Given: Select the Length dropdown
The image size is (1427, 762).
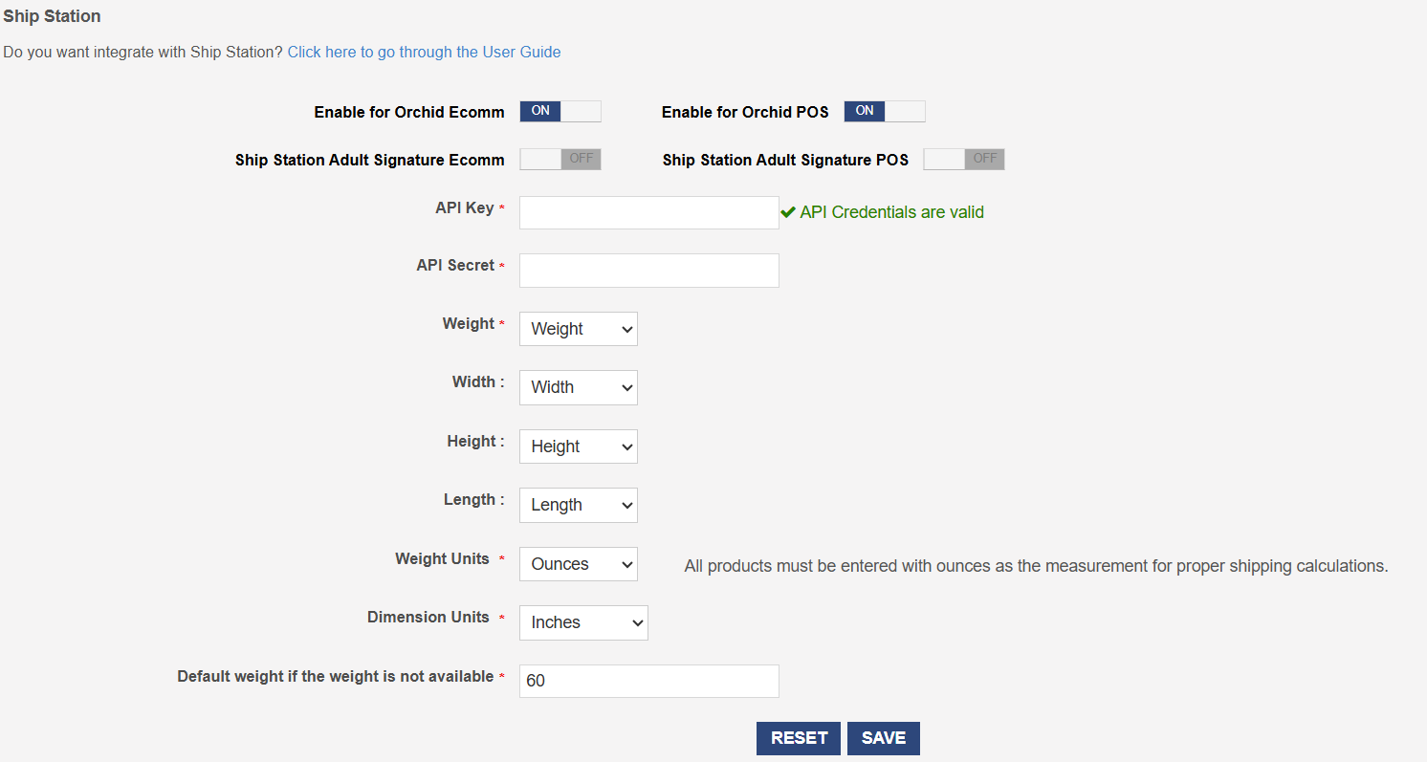Looking at the screenshot, I should click(578, 505).
